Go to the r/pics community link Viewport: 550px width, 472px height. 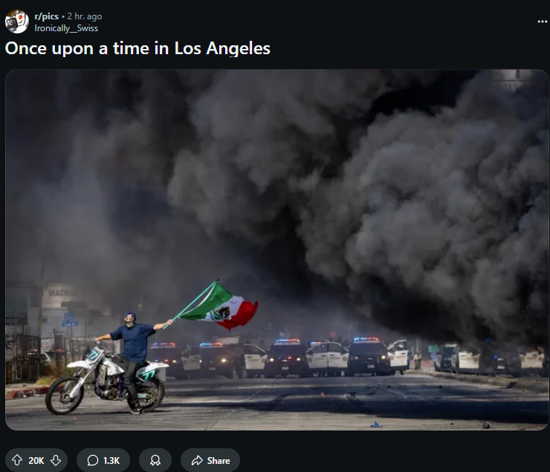point(46,16)
